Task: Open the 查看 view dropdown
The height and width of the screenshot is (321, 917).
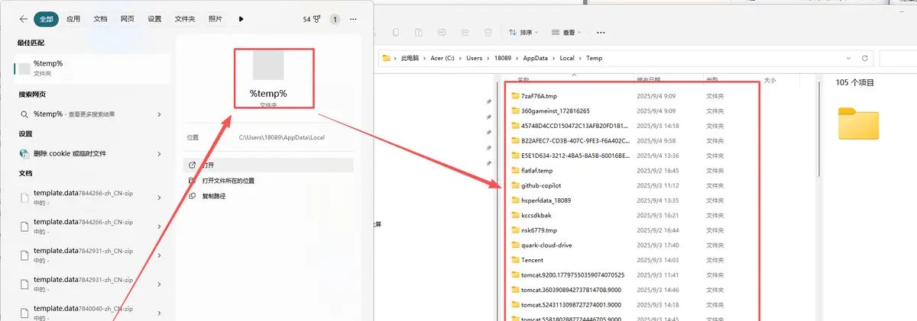Action: [566, 33]
